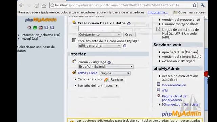Click the scrollbar up arrow
The image size is (217, 122).
click(206, 18)
